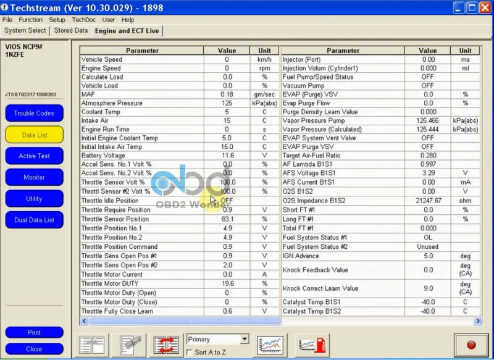Toggle Sort A to Z checkbox
494x360 pixels.
(190, 353)
